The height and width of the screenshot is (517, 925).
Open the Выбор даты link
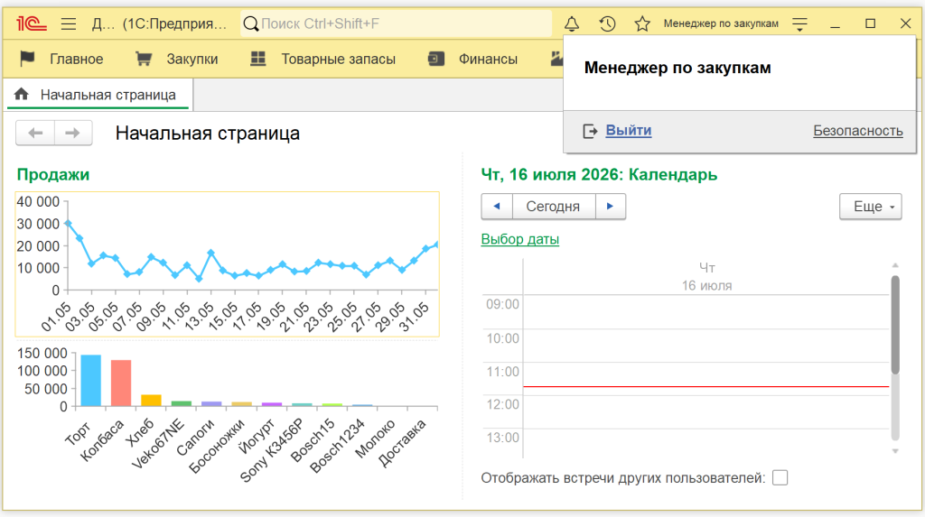click(x=519, y=239)
